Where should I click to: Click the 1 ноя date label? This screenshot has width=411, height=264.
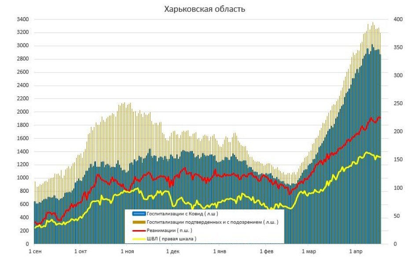[127, 252]
